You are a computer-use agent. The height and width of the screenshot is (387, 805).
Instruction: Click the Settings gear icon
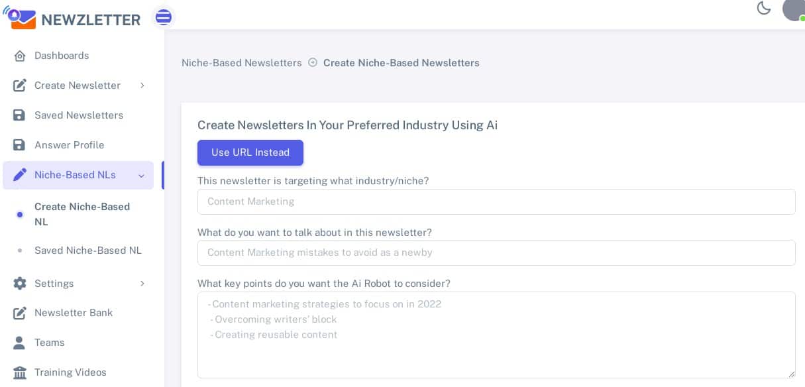[x=20, y=284]
